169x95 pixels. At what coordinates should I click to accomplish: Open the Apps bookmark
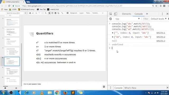click(4, 9)
